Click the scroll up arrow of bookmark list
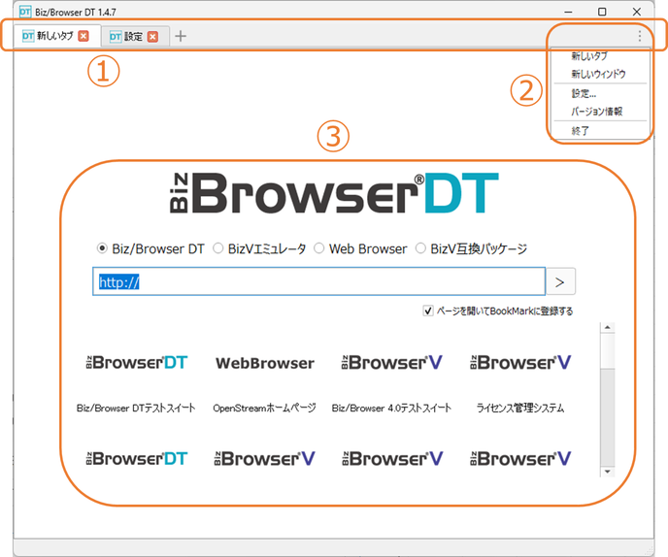The height and width of the screenshot is (557, 668). click(608, 327)
